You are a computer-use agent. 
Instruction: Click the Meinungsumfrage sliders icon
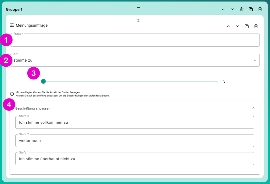[12, 25]
